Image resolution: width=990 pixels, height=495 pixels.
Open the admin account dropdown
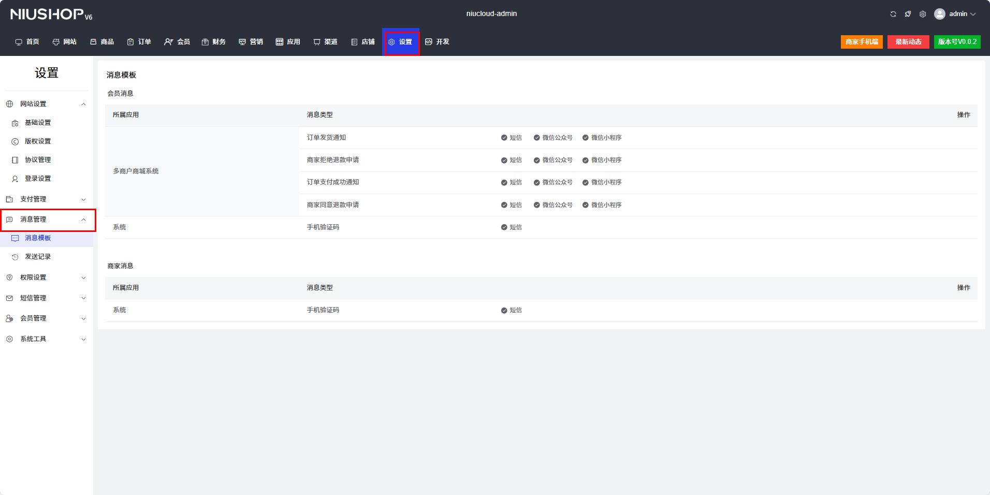[963, 14]
